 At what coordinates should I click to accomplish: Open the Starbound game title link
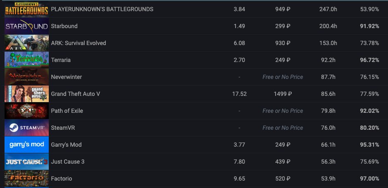(x=64, y=26)
